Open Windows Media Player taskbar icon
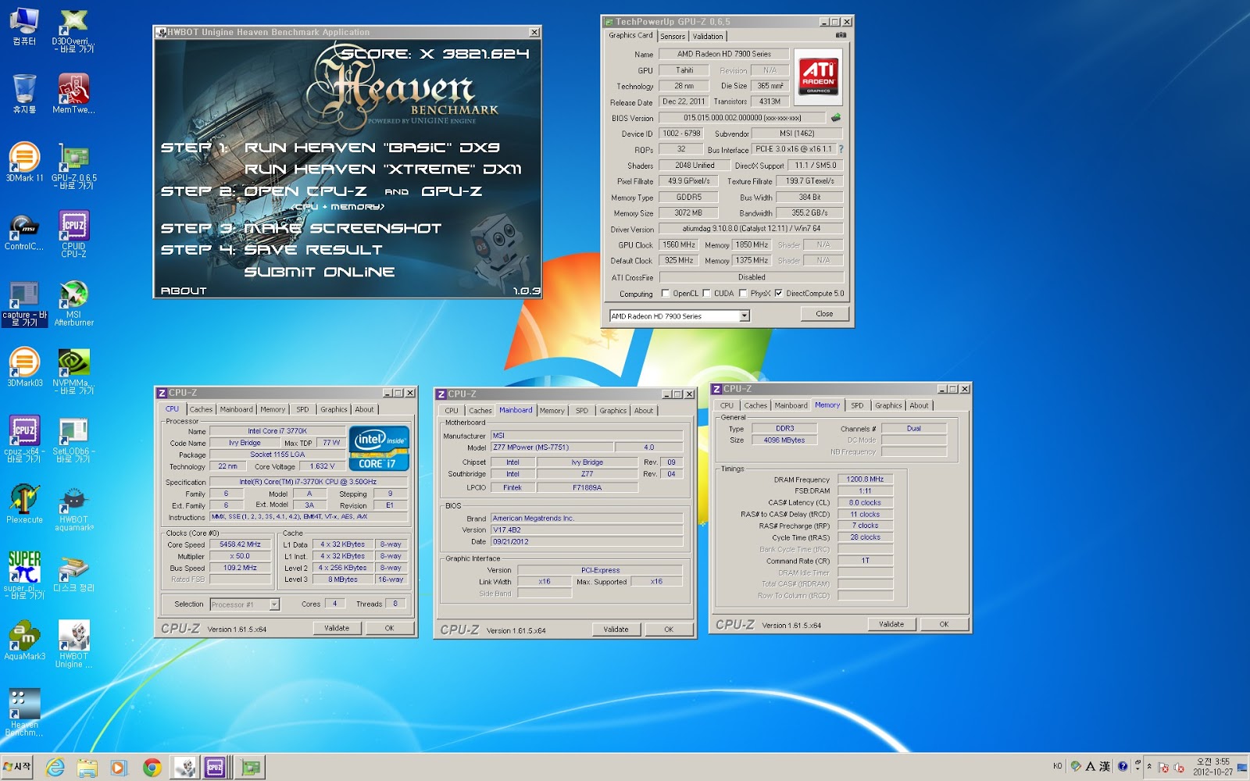This screenshot has height=781, width=1250. [119, 768]
